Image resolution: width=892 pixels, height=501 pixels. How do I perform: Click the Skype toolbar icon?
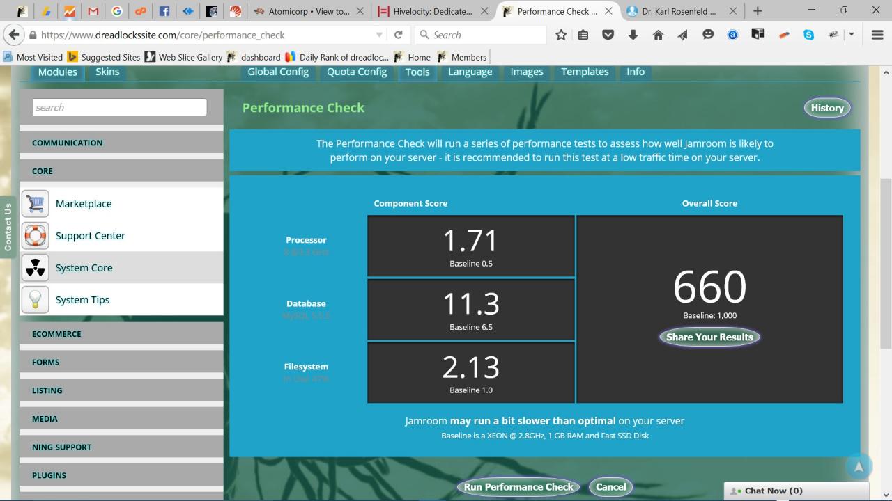[808, 35]
